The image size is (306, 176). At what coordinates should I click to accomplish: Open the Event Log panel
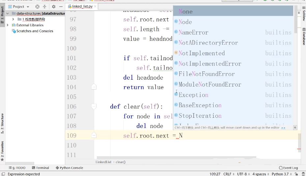[288, 168]
